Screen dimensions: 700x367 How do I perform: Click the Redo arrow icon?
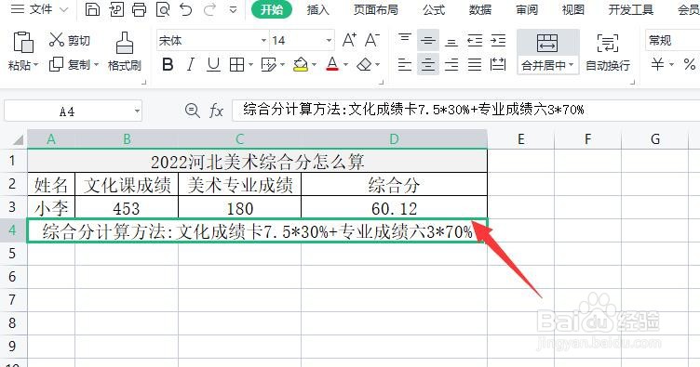[209, 9]
